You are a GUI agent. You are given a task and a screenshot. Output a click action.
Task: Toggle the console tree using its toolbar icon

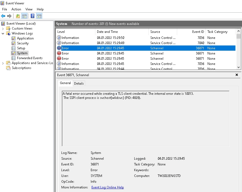tap(24, 16)
